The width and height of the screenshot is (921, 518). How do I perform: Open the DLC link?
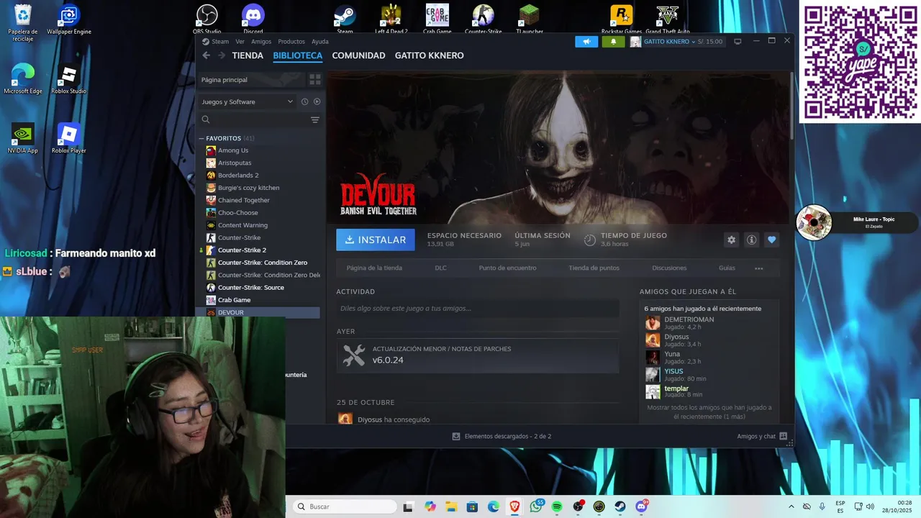coord(440,268)
